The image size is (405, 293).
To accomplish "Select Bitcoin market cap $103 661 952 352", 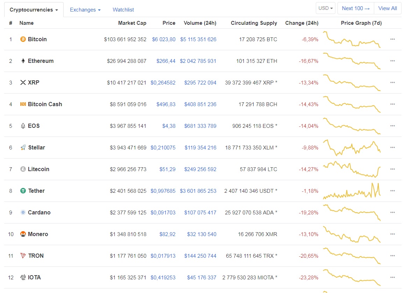I will [x=125, y=39].
